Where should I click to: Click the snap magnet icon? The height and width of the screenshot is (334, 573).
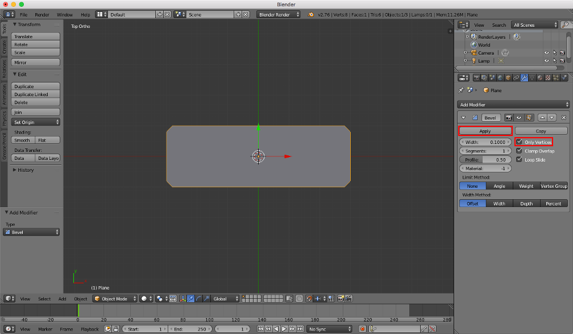tap(309, 299)
